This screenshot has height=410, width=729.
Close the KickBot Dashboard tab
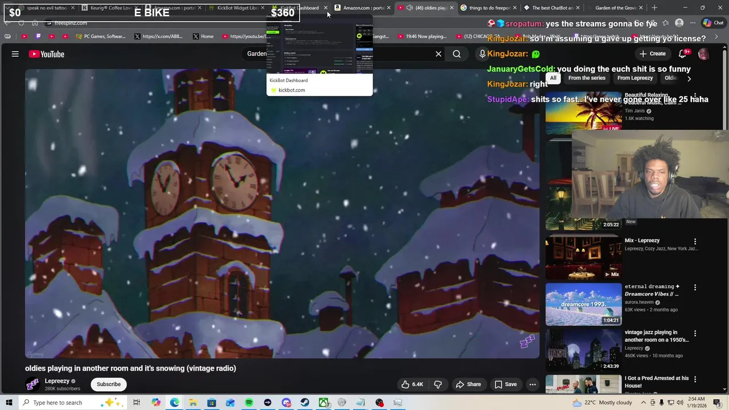[x=326, y=8]
